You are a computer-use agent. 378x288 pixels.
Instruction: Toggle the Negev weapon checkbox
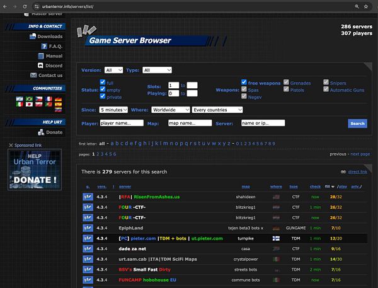(x=244, y=96)
